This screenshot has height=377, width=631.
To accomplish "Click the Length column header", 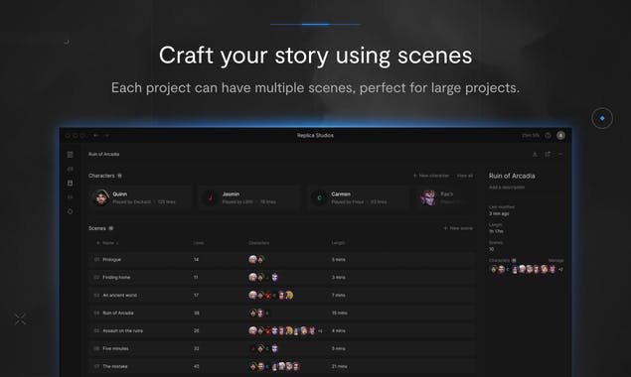I will (x=338, y=243).
